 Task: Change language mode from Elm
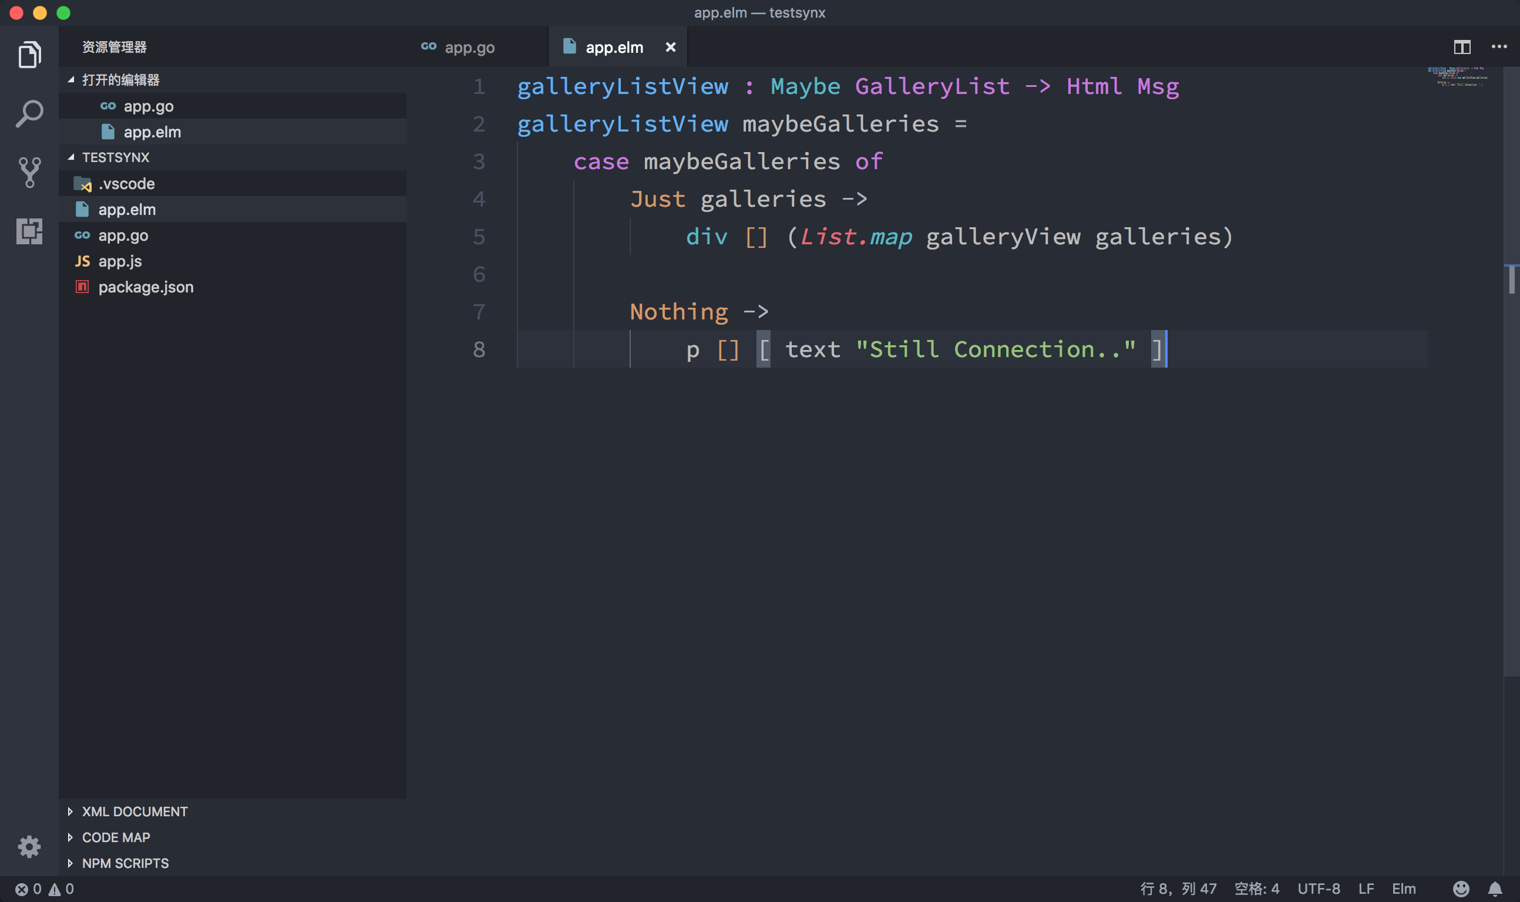point(1404,888)
